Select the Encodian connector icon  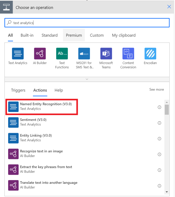[x=150, y=53]
